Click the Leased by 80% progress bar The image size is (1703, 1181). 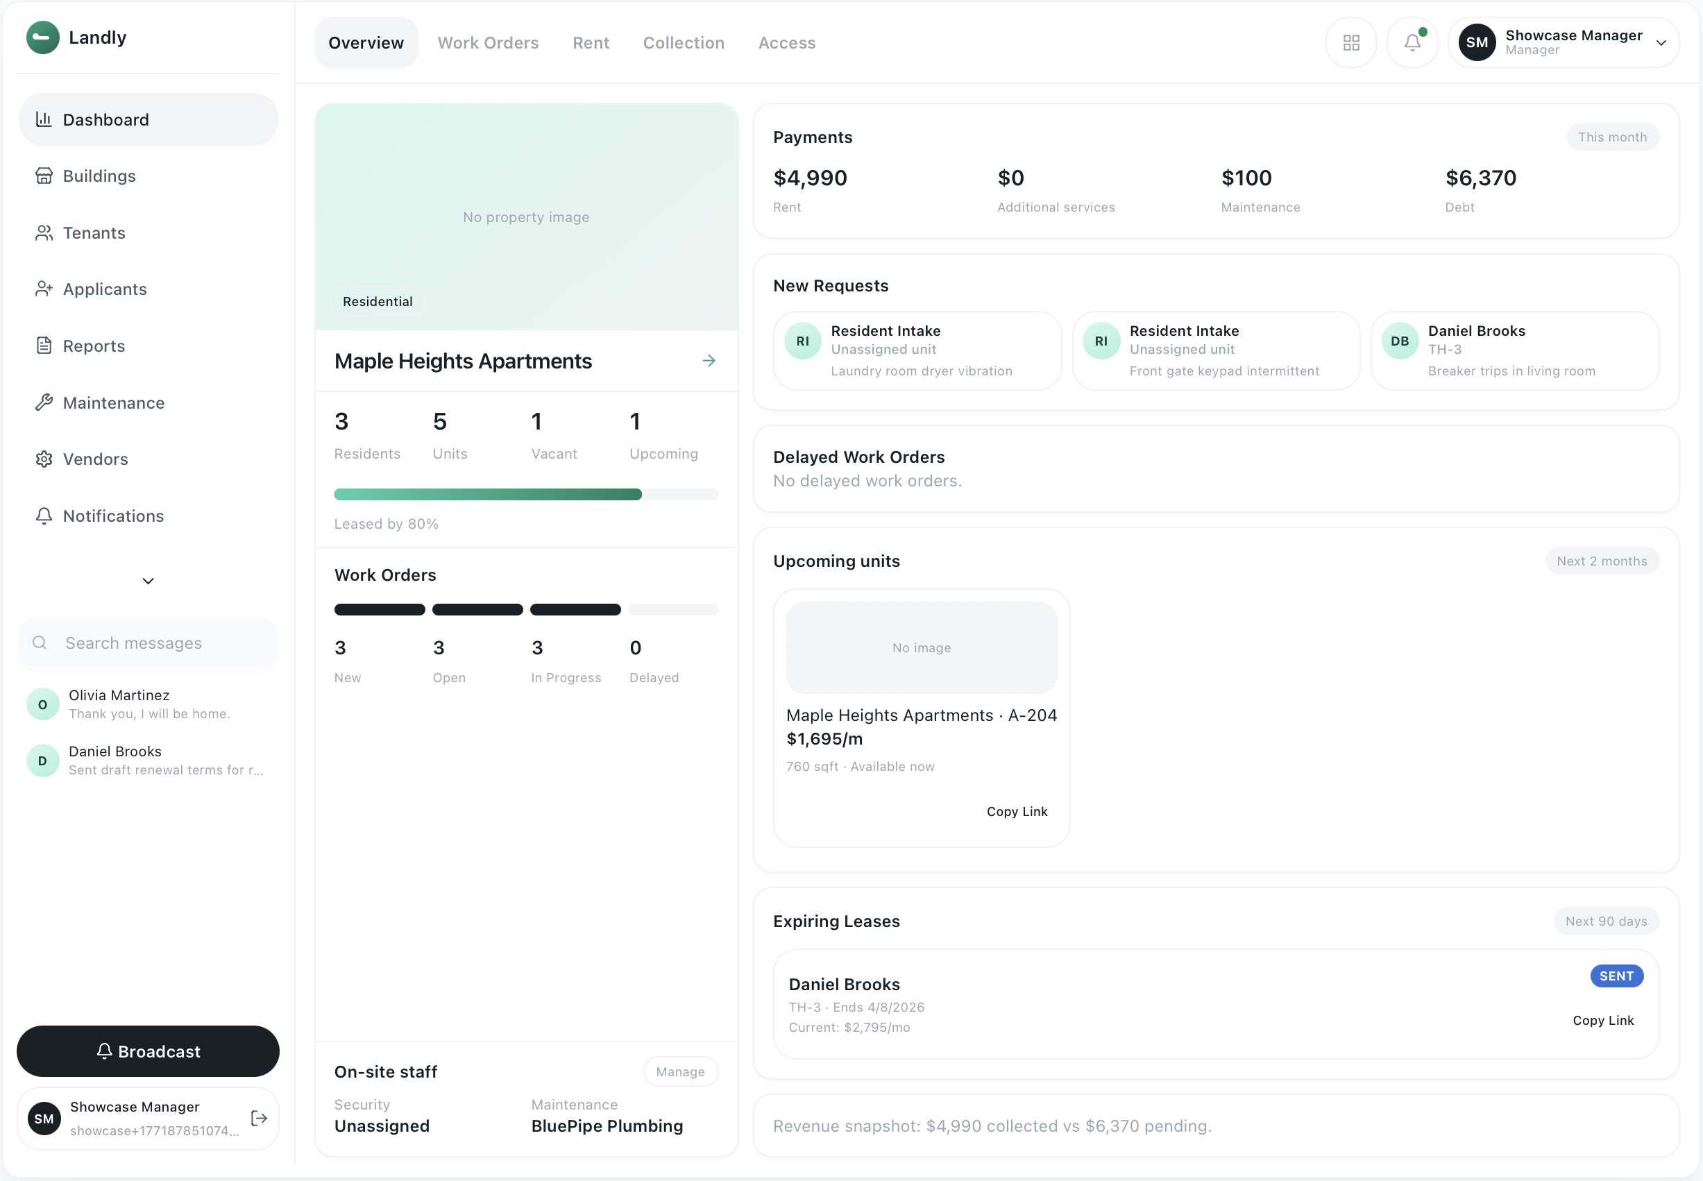tap(525, 494)
